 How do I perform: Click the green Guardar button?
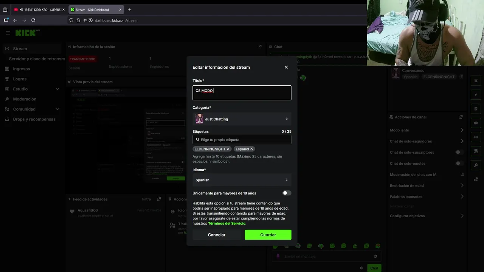pyautogui.click(x=268, y=235)
